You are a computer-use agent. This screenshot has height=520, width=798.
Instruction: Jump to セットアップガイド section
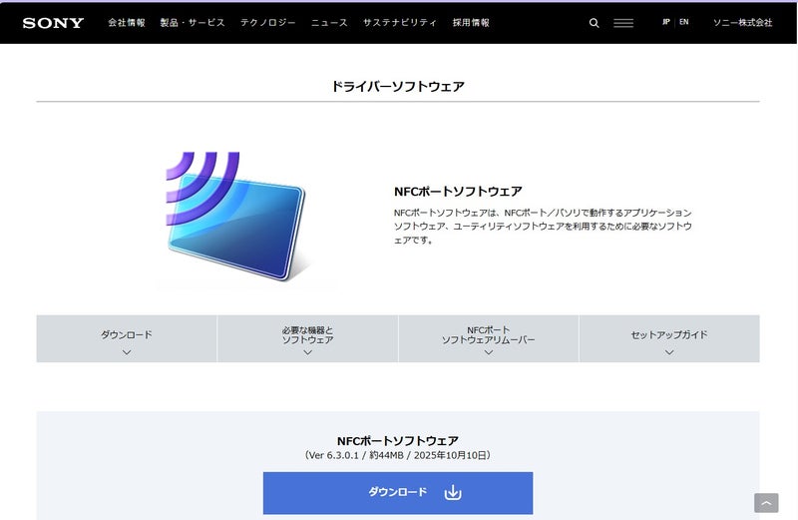(x=668, y=339)
